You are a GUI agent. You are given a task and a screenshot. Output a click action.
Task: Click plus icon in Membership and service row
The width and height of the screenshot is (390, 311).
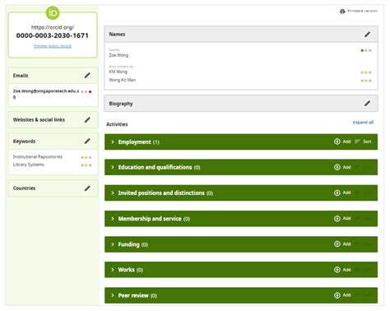click(x=337, y=218)
